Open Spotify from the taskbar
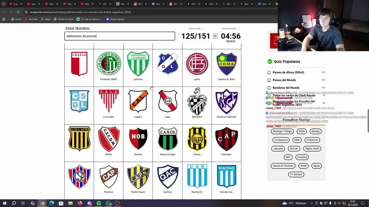This screenshot has width=369, height=207. 99,203
